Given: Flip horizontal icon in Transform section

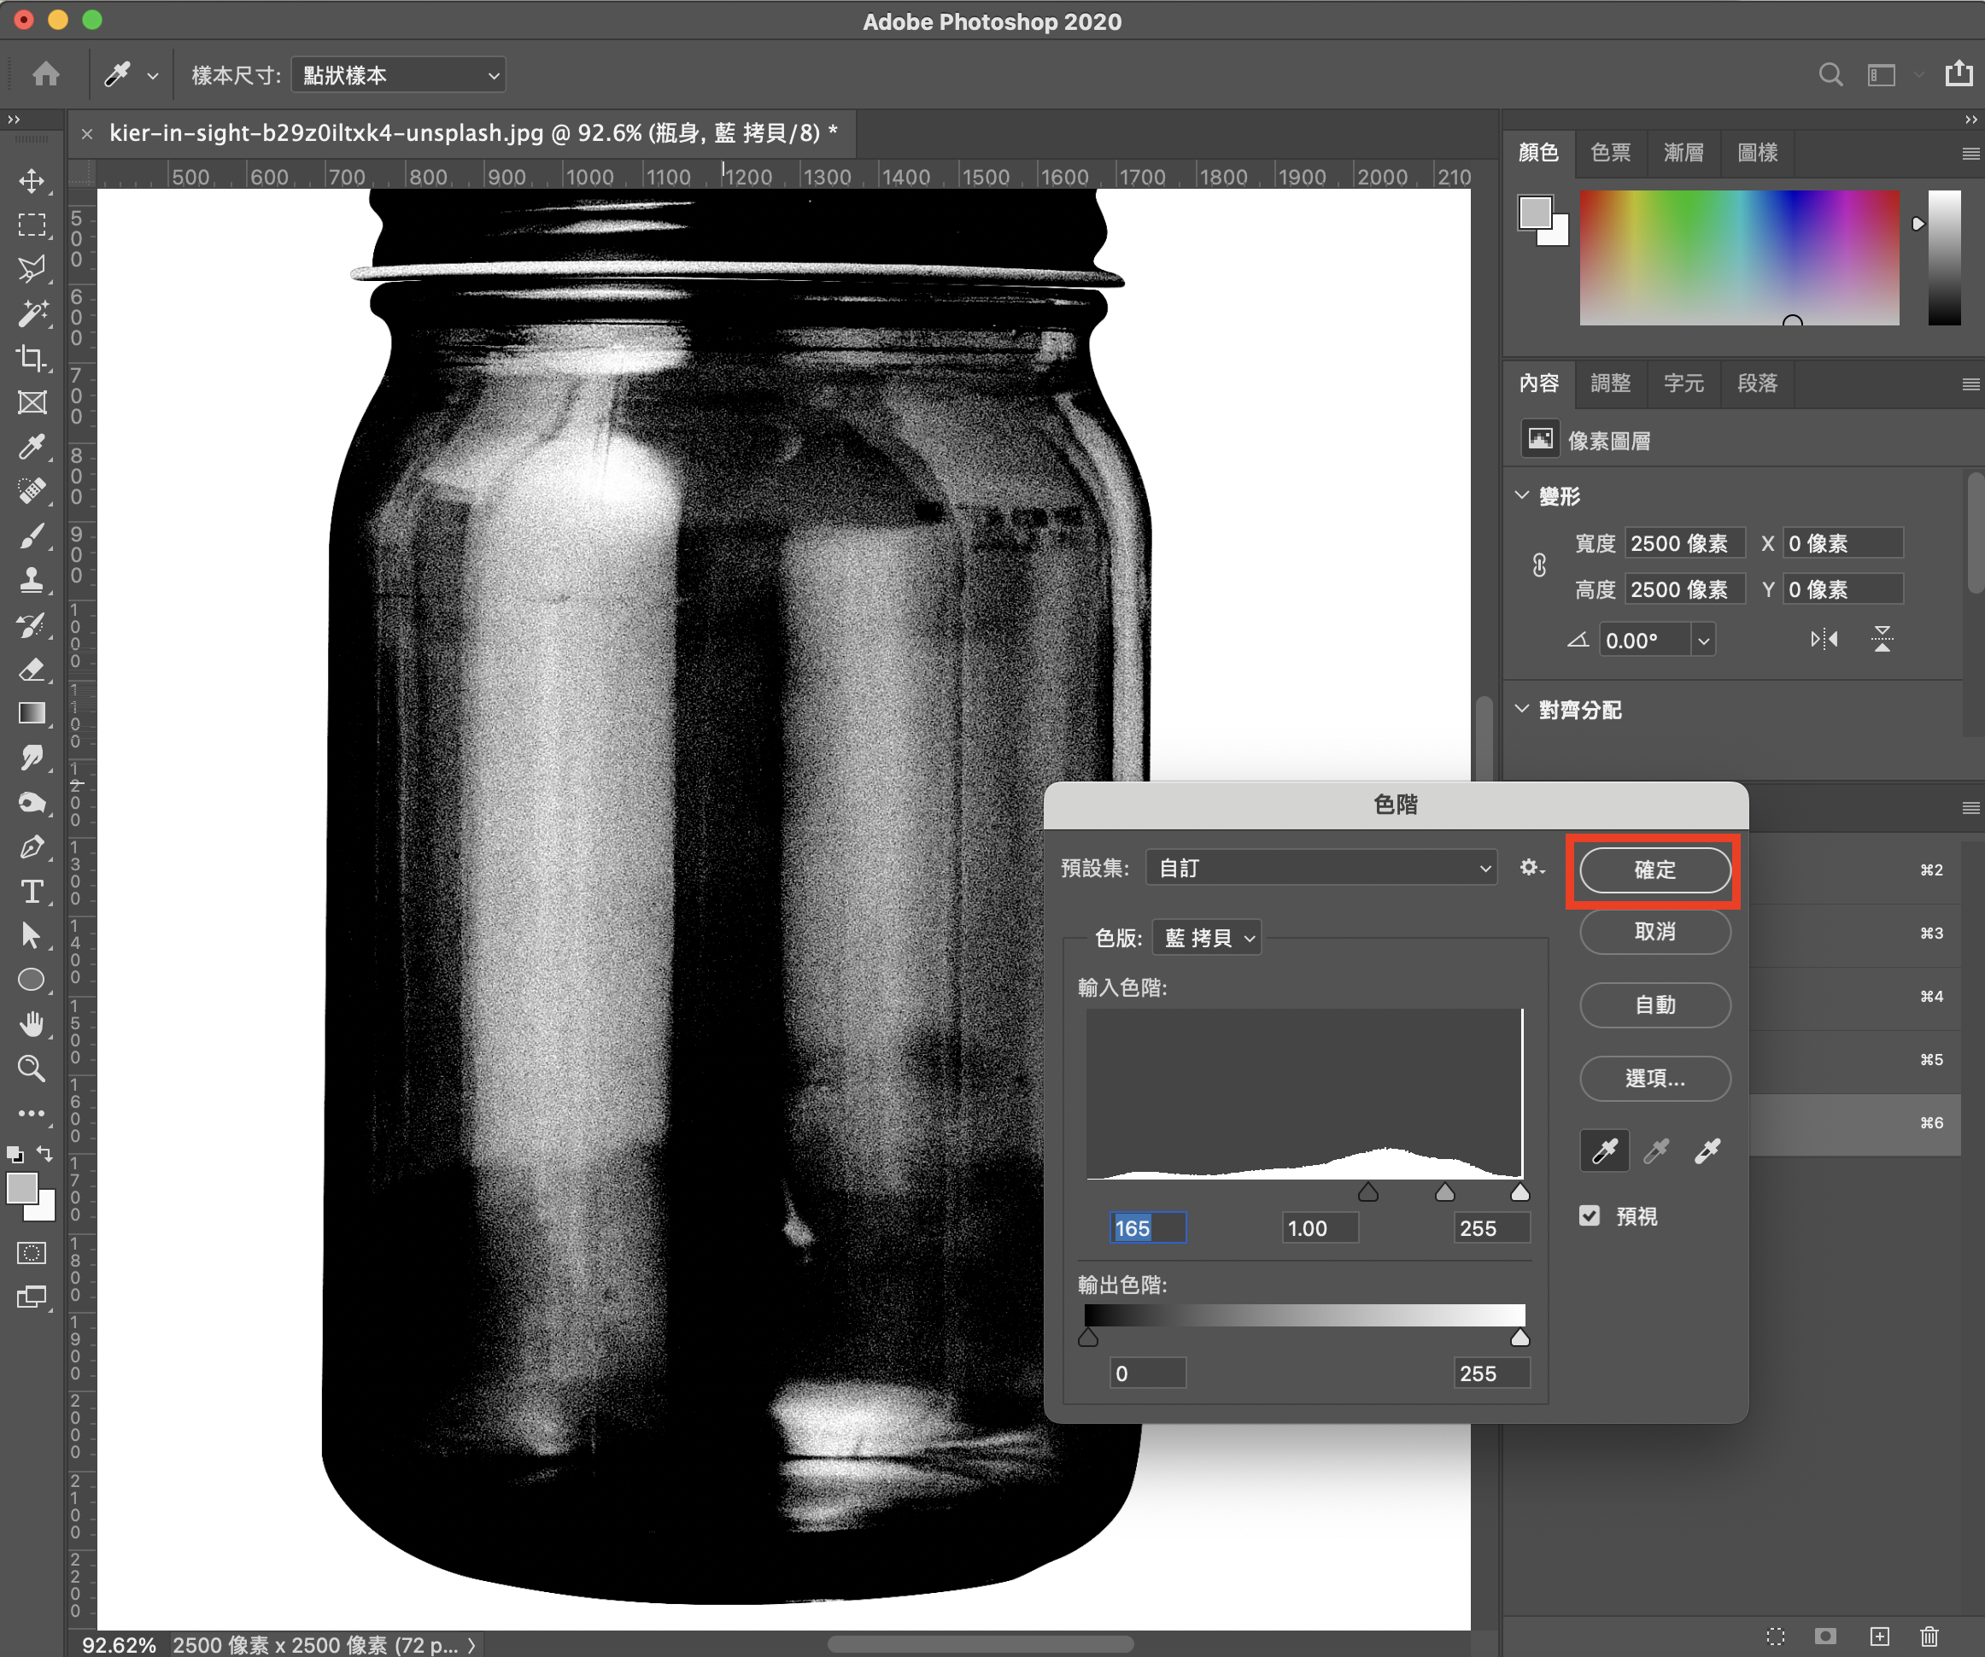Looking at the screenshot, I should [x=1824, y=640].
